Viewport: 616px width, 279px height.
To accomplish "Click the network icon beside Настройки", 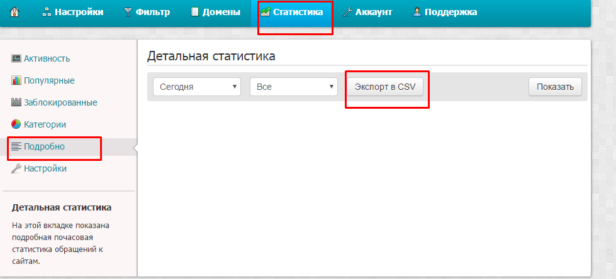I will 47,13.
